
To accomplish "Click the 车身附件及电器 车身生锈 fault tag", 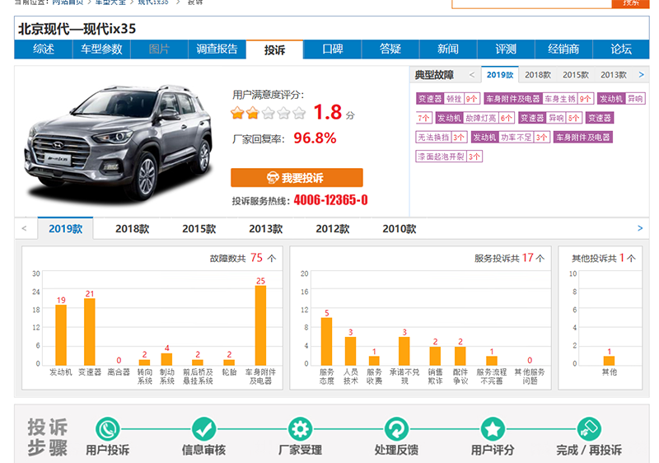I will tap(539, 99).
